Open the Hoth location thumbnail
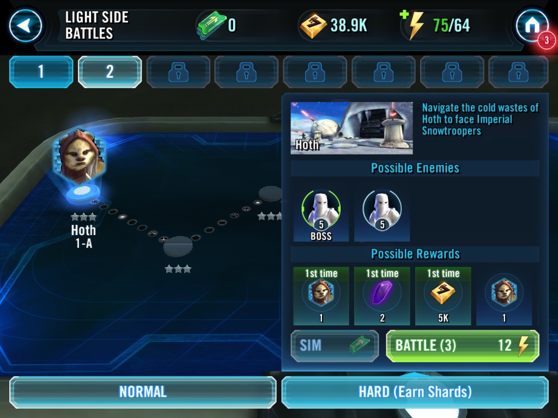558x418 pixels. [x=351, y=128]
